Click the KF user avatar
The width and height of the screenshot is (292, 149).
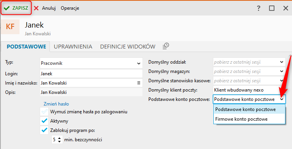click(x=10, y=27)
